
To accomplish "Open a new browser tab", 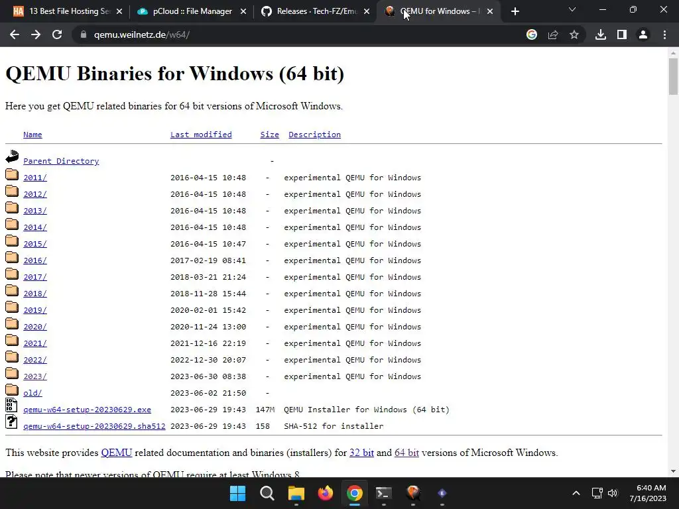I will click(x=515, y=12).
